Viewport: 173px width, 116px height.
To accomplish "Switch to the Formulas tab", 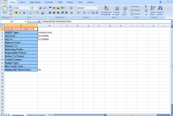I will click(49, 2).
